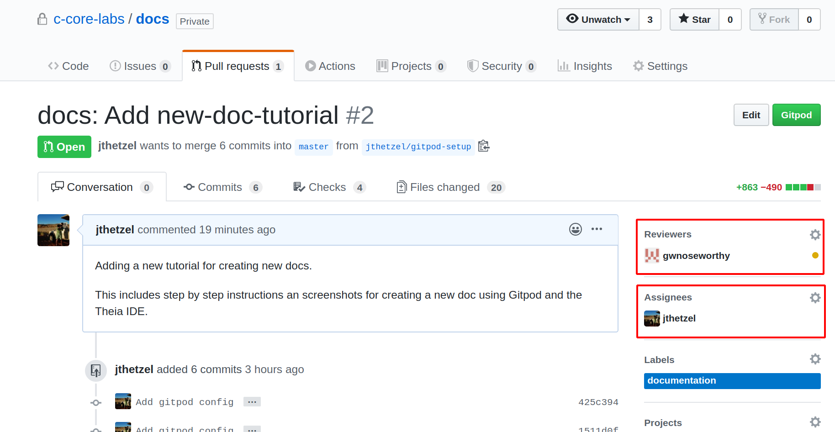Copy the jthetzel/gitpod-setup branch name

click(x=484, y=146)
